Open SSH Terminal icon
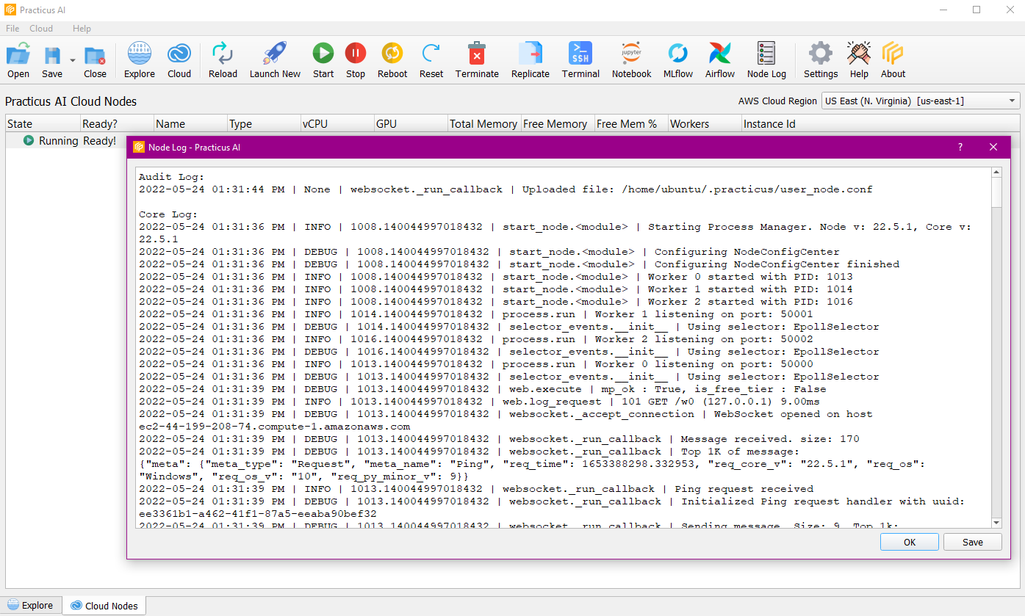 [x=580, y=59]
